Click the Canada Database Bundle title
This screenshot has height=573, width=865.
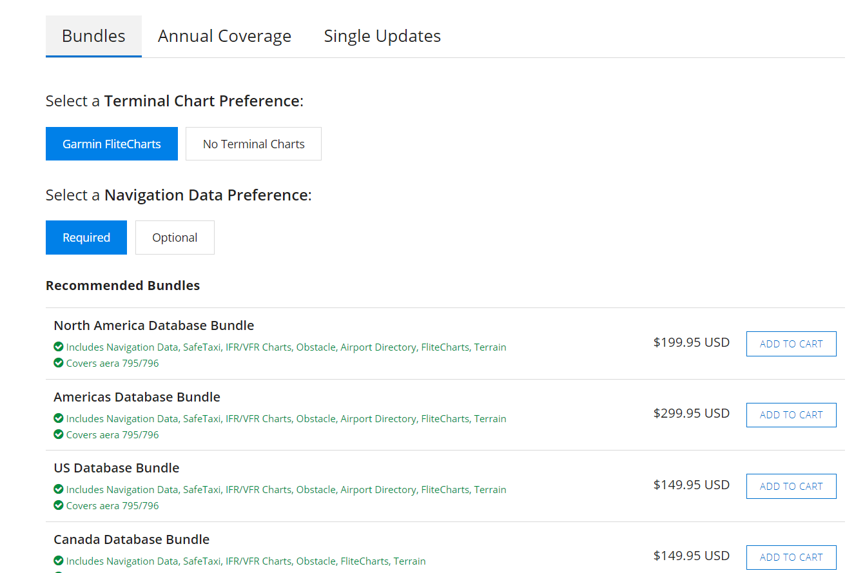click(131, 539)
